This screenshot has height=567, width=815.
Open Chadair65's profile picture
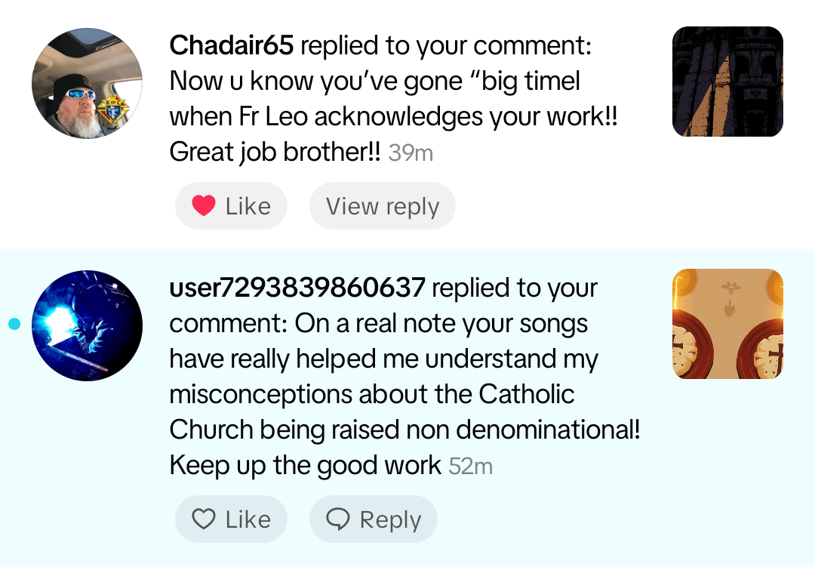tap(86, 83)
